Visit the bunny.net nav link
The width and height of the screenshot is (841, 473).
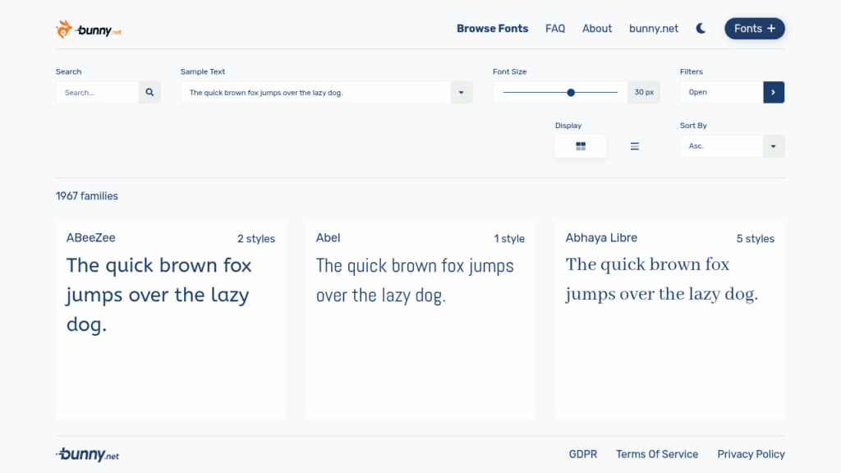click(653, 29)
